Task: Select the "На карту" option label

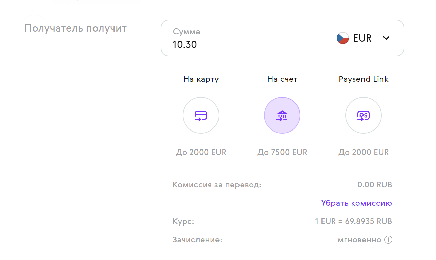Action: 201,79
